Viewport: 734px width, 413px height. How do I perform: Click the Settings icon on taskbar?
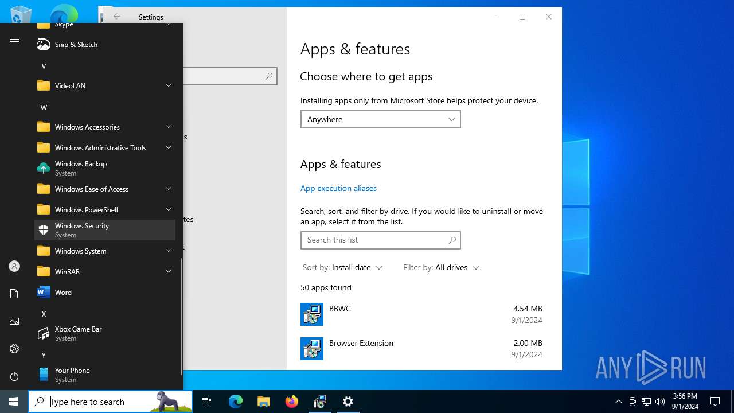pyautogui.click(x=348, y=402)
